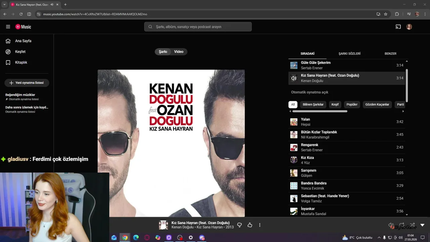Mute the tab audio from tab speaker icon
This screenshot has width=430, height=242.
point(52,5)
